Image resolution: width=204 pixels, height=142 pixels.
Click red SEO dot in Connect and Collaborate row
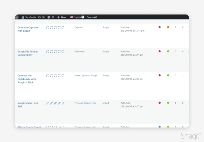(160, 75)
